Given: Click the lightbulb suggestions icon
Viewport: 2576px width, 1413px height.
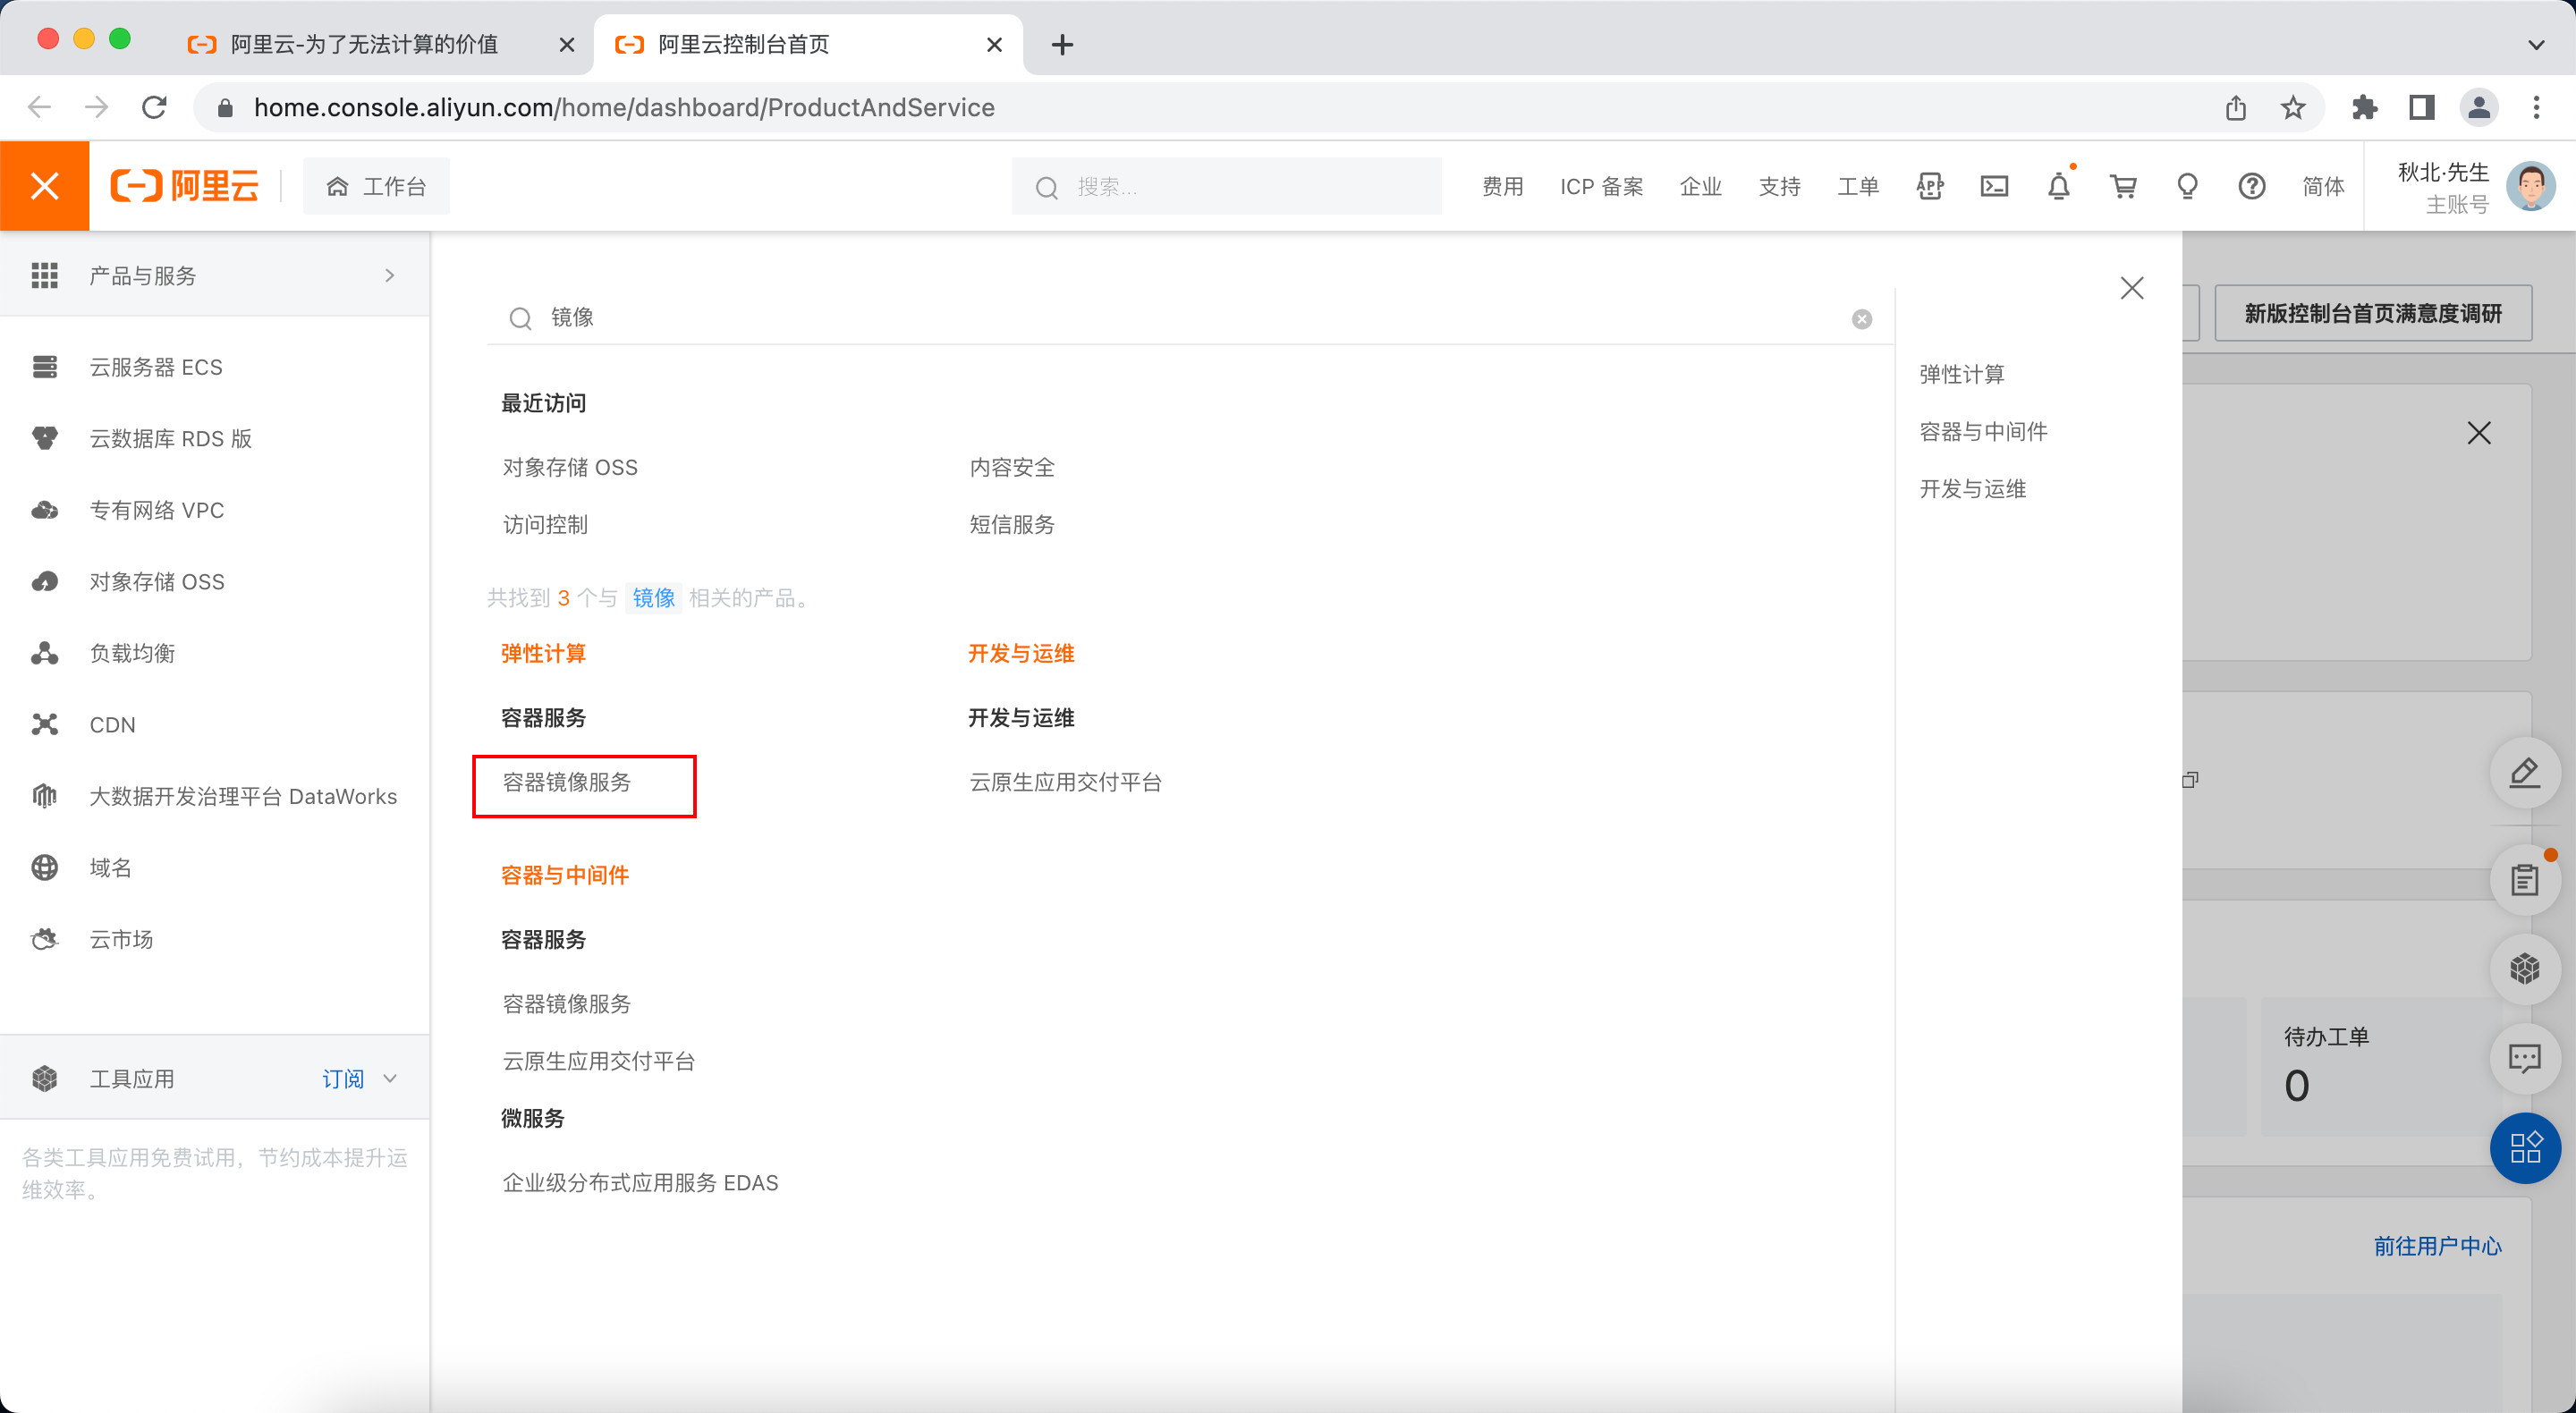Looking at the screenshot, I should (2187, 186).
